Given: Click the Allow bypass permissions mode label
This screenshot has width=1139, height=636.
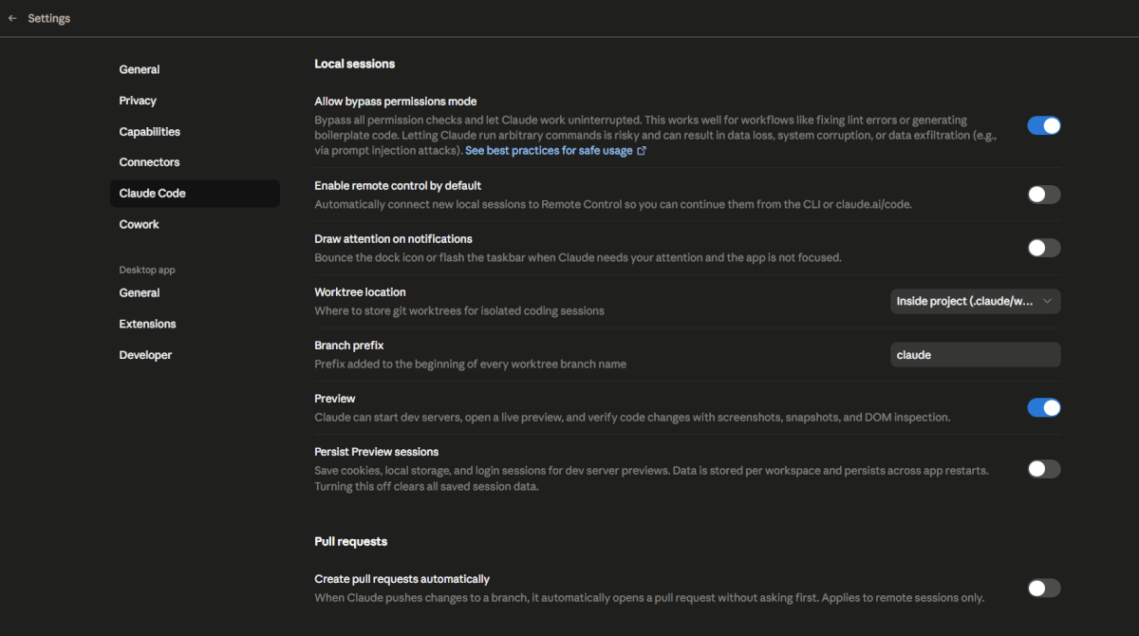Looking at the screenshot, I should 396,102.
